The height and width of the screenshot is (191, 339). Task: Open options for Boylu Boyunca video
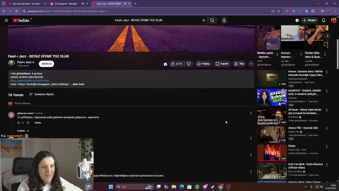click(327, 164)
